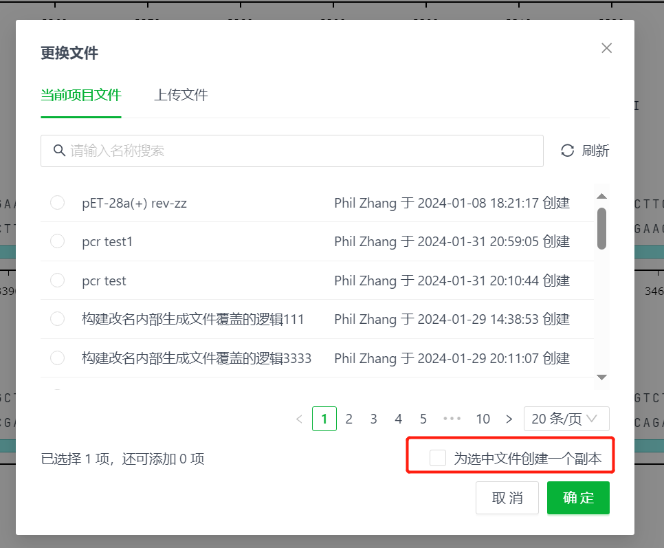
Task: Switch to the 上传文件 tab
Action: [181, 95]
